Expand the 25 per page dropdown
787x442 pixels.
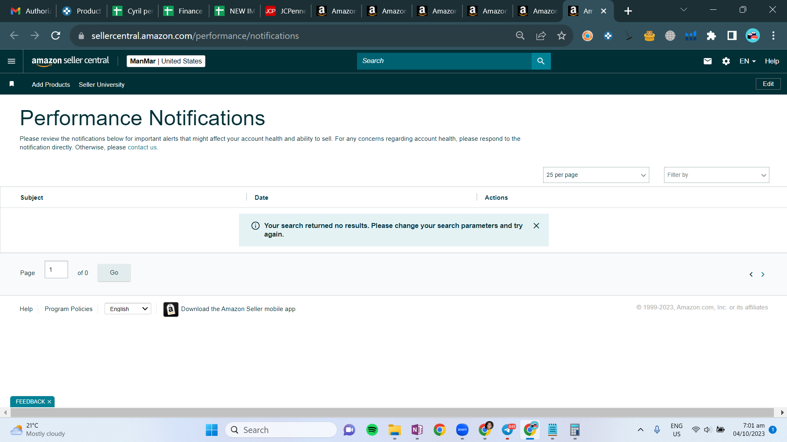596,175
